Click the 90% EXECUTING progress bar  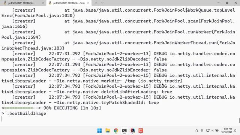tap(51, 108)
